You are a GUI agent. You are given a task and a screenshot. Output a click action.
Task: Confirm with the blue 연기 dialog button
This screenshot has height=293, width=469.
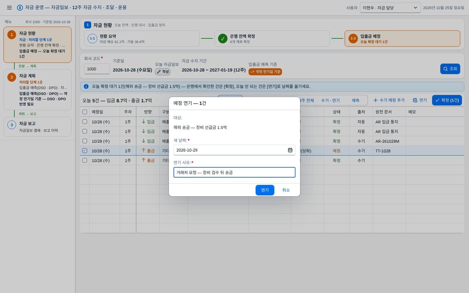click(x=265, y=190)
